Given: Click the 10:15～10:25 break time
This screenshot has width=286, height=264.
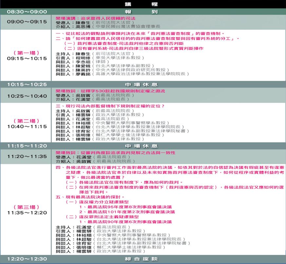Looking at the screenshot, I should 27,84.
